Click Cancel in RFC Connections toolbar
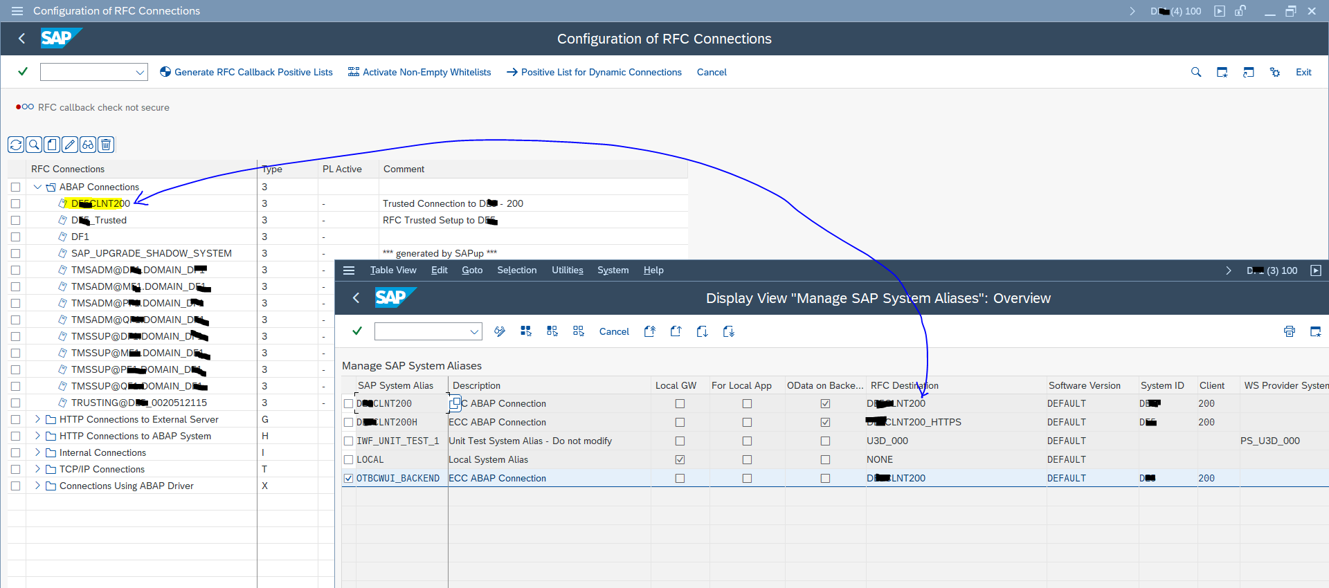This screenshot has width=1329, height=588. point(712,72)
